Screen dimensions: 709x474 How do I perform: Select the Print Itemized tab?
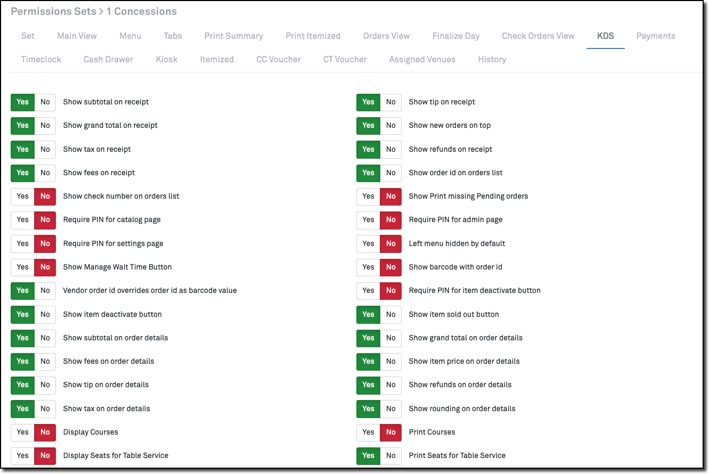point(313,36)
